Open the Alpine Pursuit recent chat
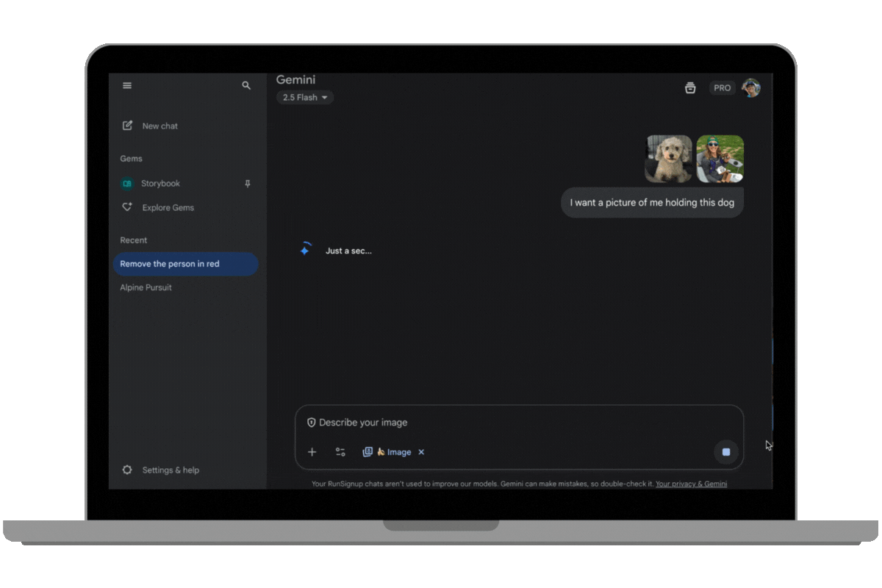Image resolution: width=882 pixels, height=588 pixels. [x=146, y=287]
